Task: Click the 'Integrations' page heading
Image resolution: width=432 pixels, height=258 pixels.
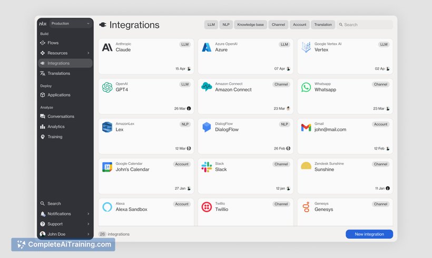Action: (x=134, y=25)
